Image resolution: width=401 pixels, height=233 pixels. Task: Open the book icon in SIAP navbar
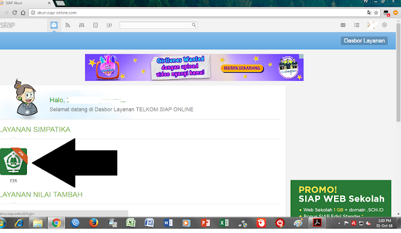[x=95, y=25]
